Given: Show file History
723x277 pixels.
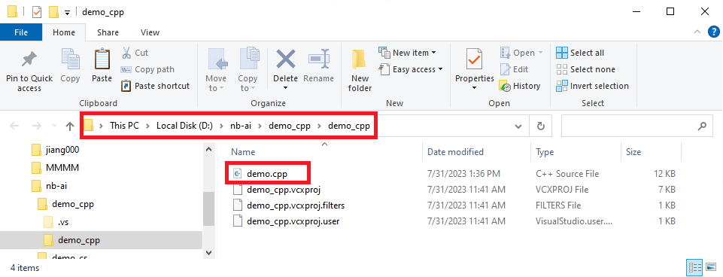Looking at the screenshot, I should click(520, 86).
